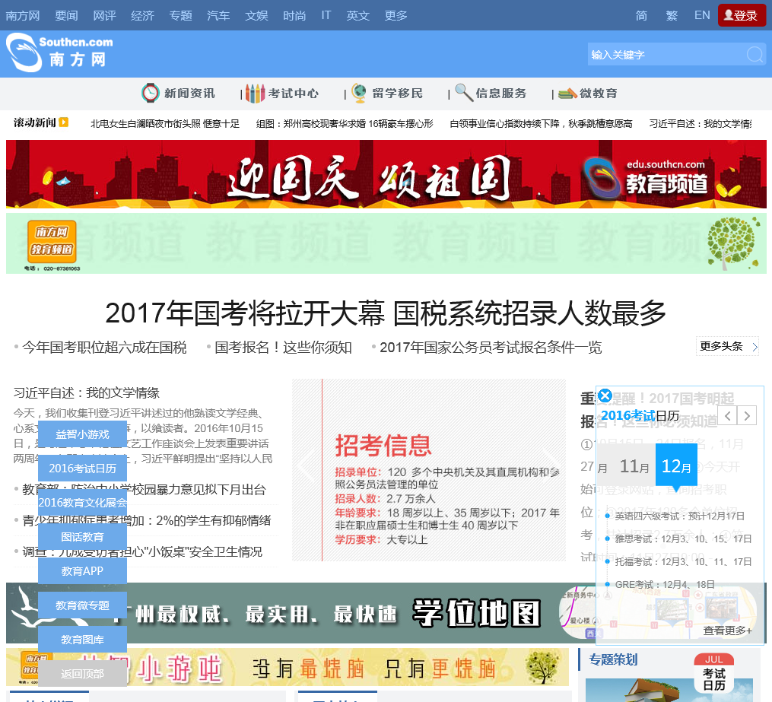Viewport: 772px width, 702px height.
Task: Select 12月 tab in exam calendar
Action: point(676,465)
